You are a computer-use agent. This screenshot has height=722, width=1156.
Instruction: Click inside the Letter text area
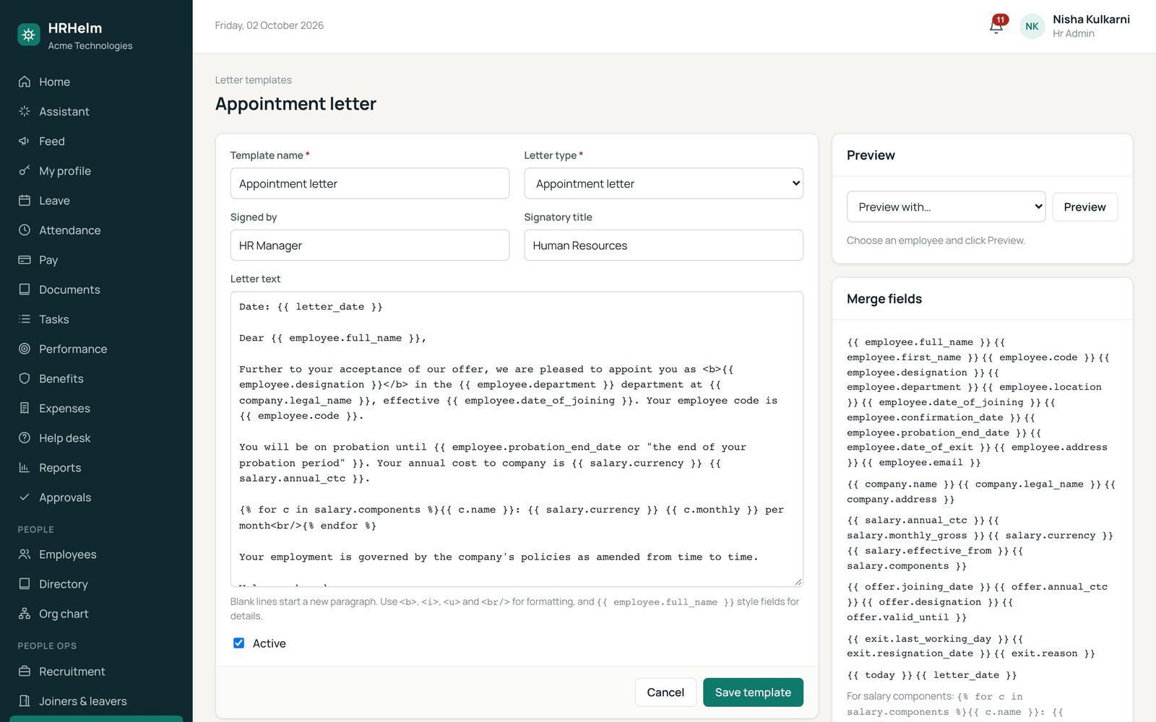pos(517,439)
